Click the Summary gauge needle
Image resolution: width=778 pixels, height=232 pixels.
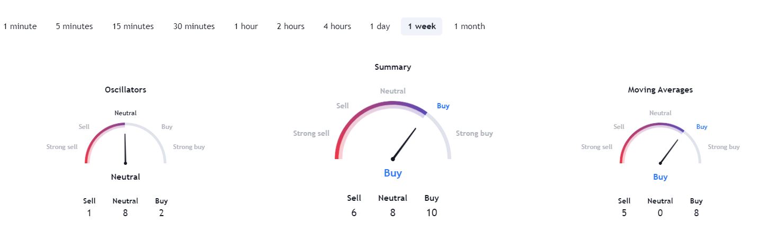(405, 143)
